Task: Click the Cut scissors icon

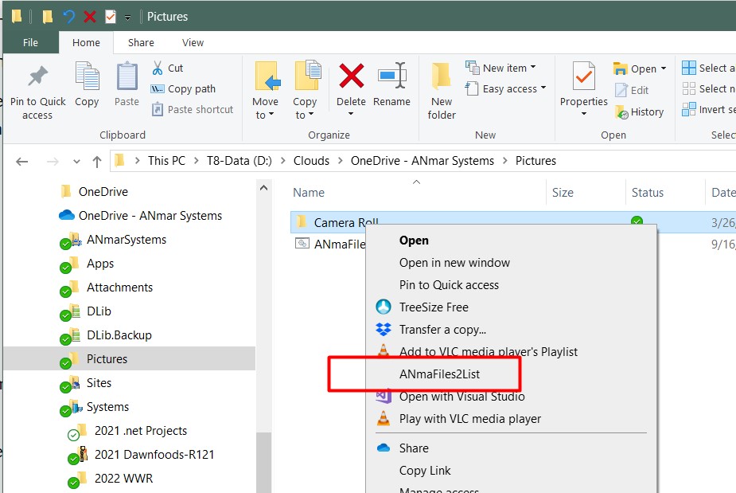Action: tap(158, 68)
